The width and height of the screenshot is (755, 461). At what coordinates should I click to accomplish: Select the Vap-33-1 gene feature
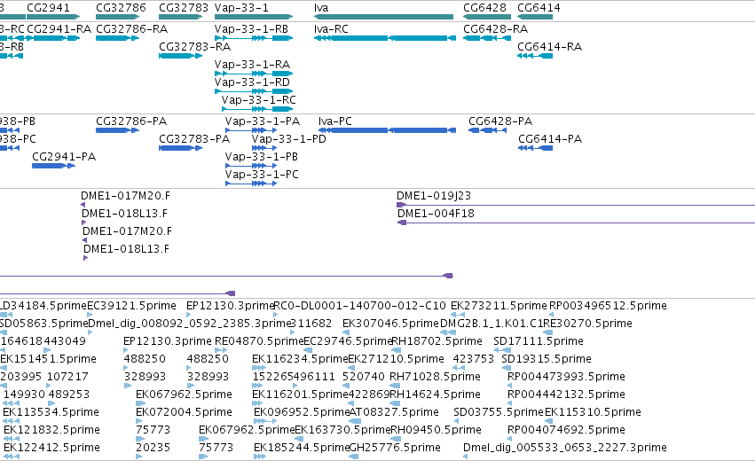click(x=254, y=17)
